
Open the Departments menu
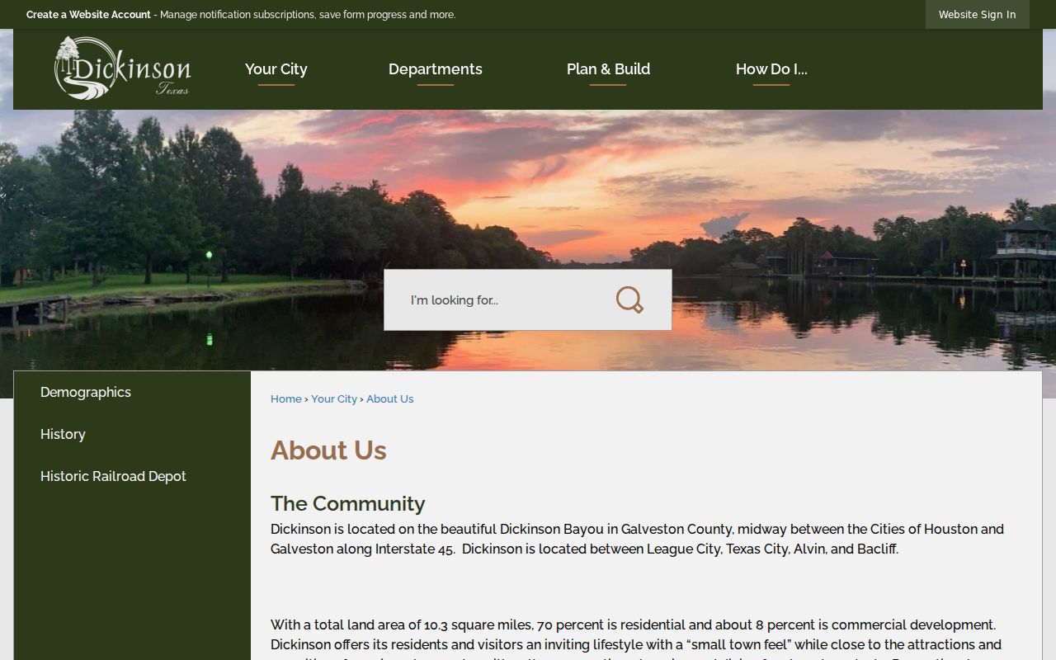[436, 69]
